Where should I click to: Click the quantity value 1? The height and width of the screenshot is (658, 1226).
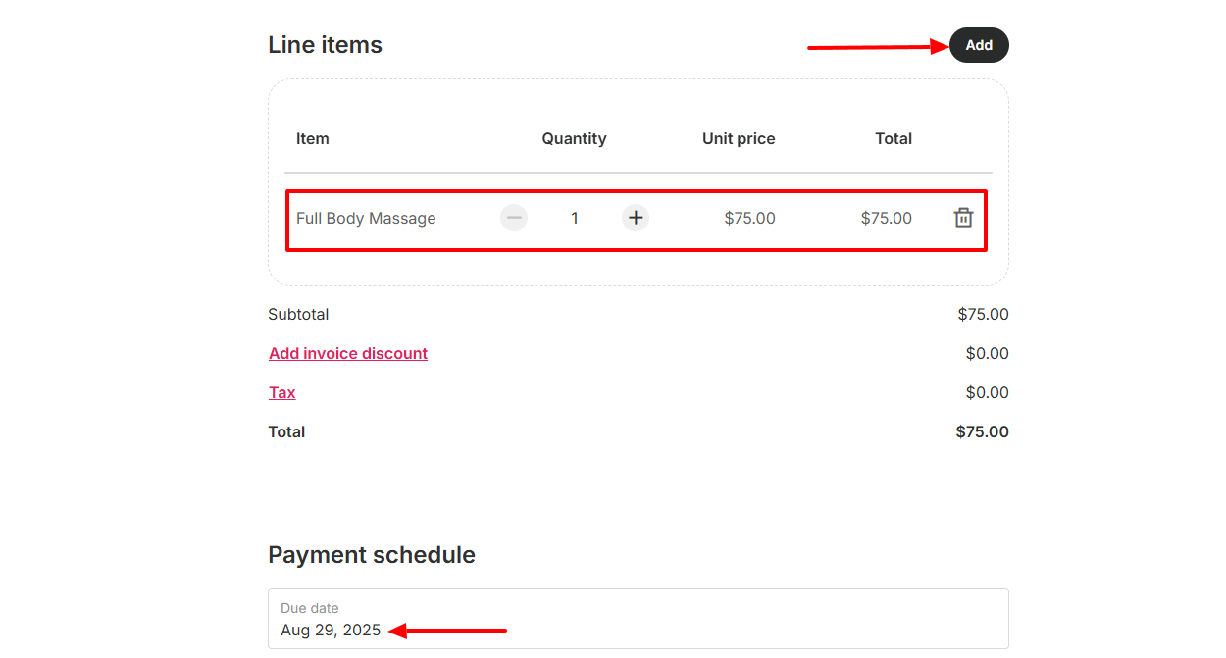pyautogui.click(x=575, y=218)
